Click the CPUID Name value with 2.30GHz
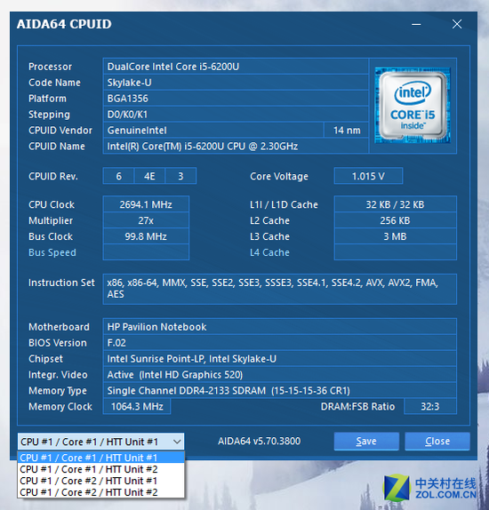 click(x=236, y=147)
